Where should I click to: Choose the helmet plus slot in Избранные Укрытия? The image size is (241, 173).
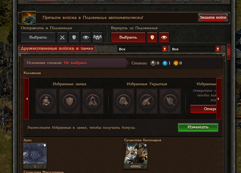click(x=124, y=101)
